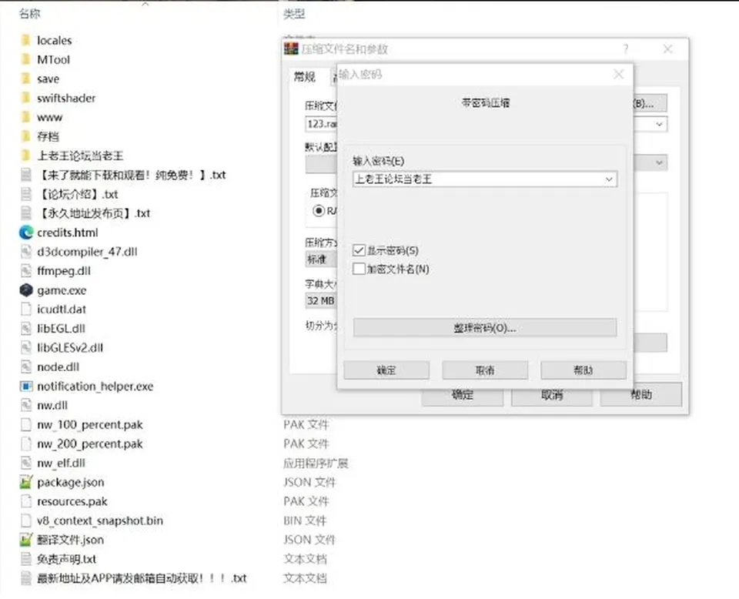The image size is (739, 599).
Task: Enable the 加密文件名(N) checkbox
Action: coord(359,269)
